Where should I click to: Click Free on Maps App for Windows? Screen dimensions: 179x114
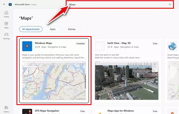155,111
